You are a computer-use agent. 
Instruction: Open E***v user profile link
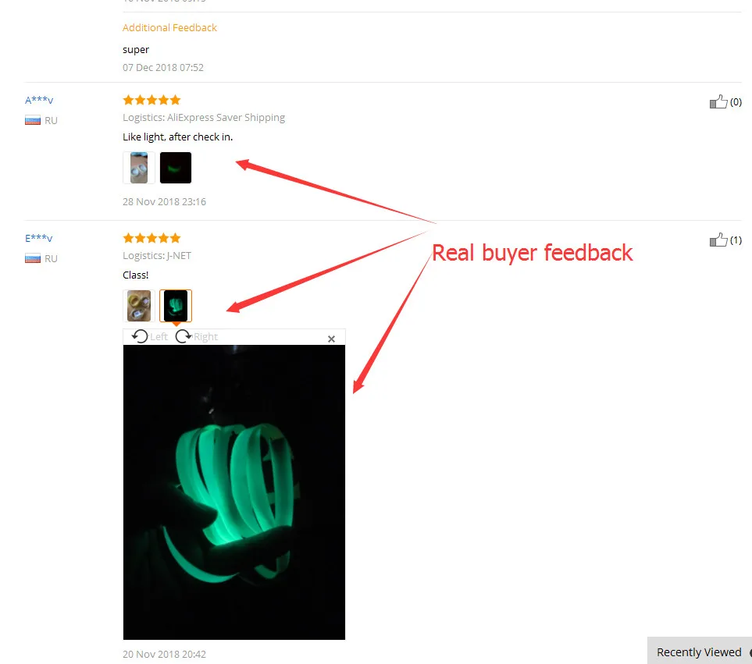[x=39, y=238]
